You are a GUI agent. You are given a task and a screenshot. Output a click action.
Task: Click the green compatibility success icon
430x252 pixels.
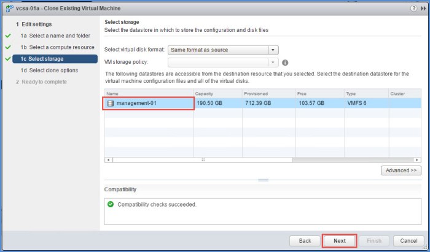coord(111,204)
